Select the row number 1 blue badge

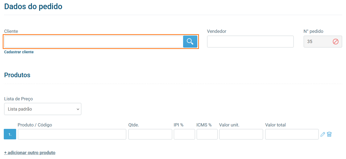pyautogui.click(x=10, y=134)
